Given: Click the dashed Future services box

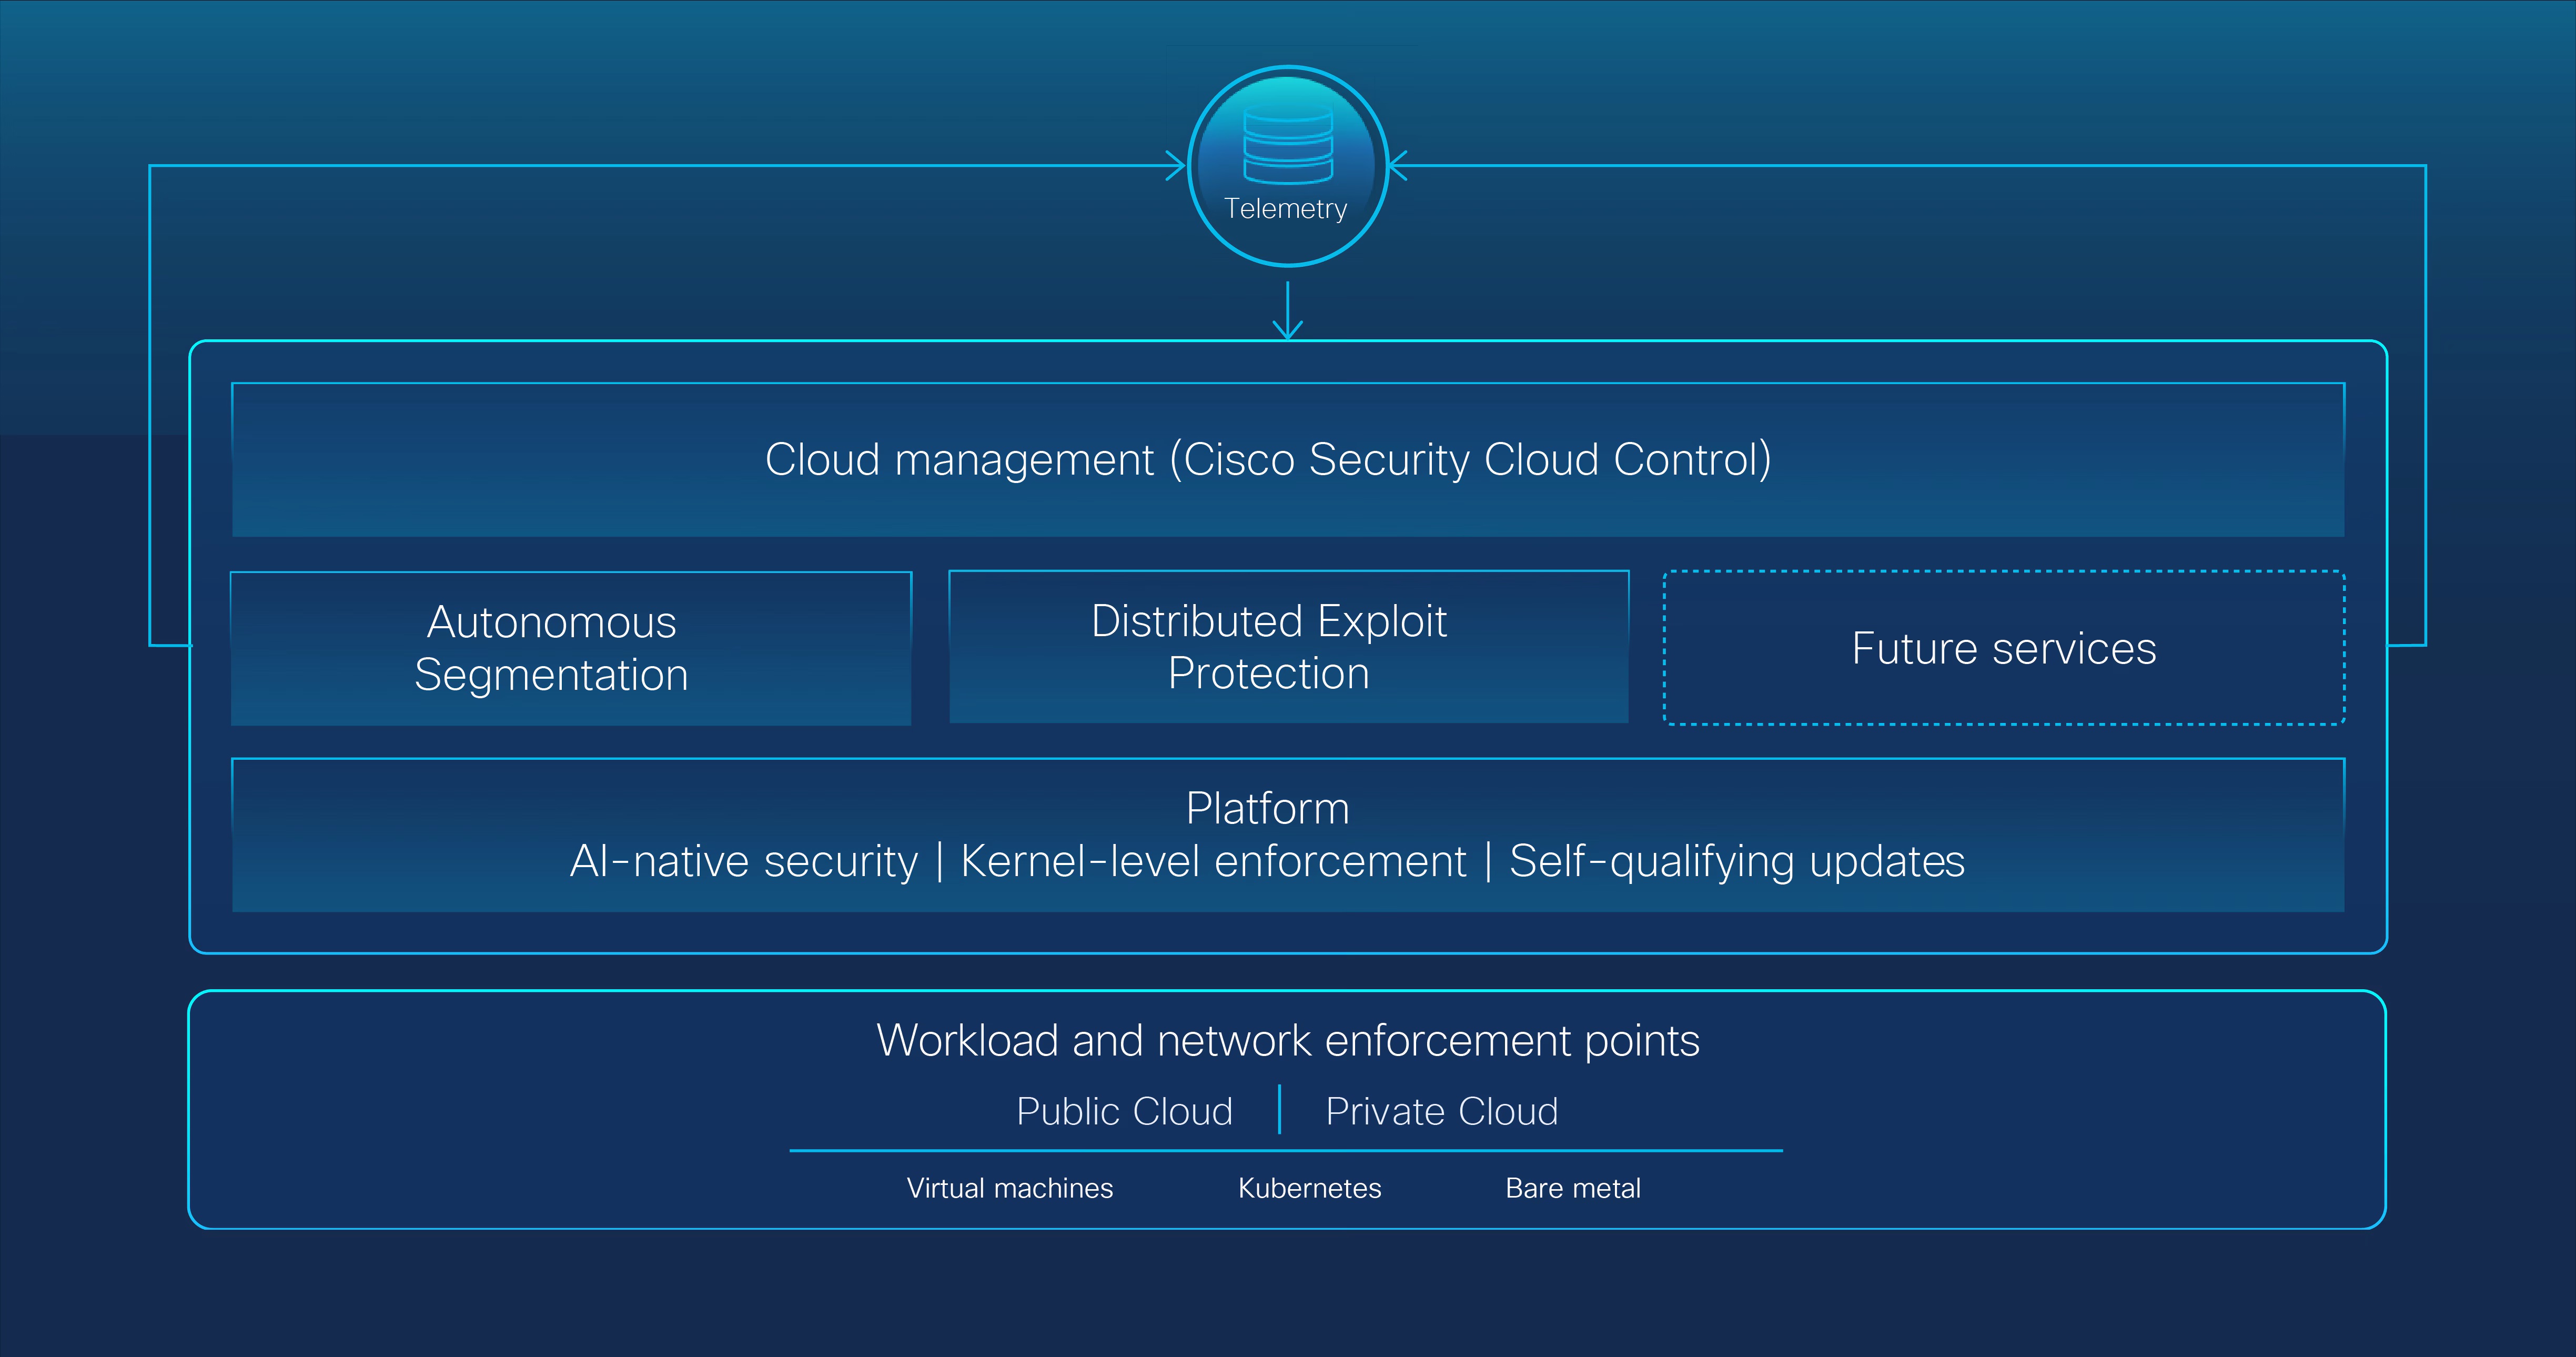Looking at the screenshot, I should point(2003,648).
